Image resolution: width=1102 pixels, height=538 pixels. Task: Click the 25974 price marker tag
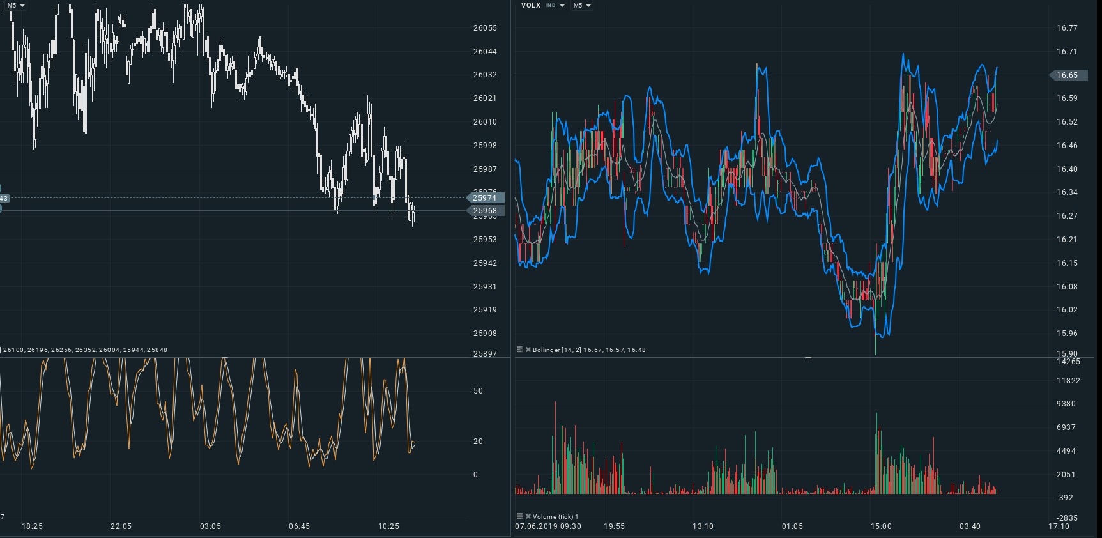485,198
